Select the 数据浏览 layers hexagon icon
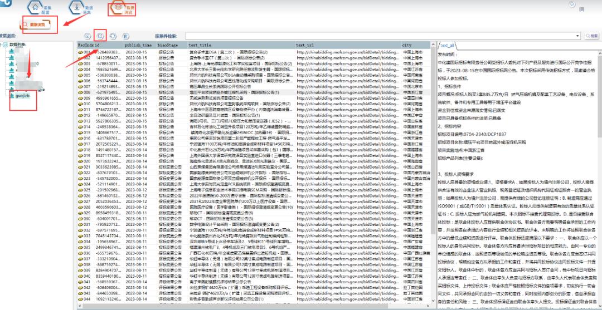 118,7
